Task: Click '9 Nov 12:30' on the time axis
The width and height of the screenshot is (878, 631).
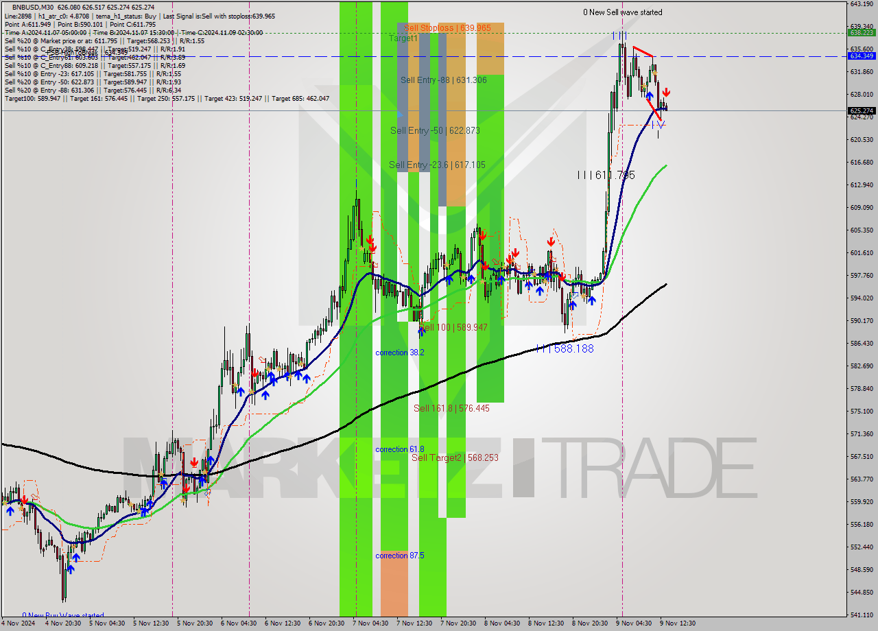Action: pyautogui.click(x=678, y=623)
